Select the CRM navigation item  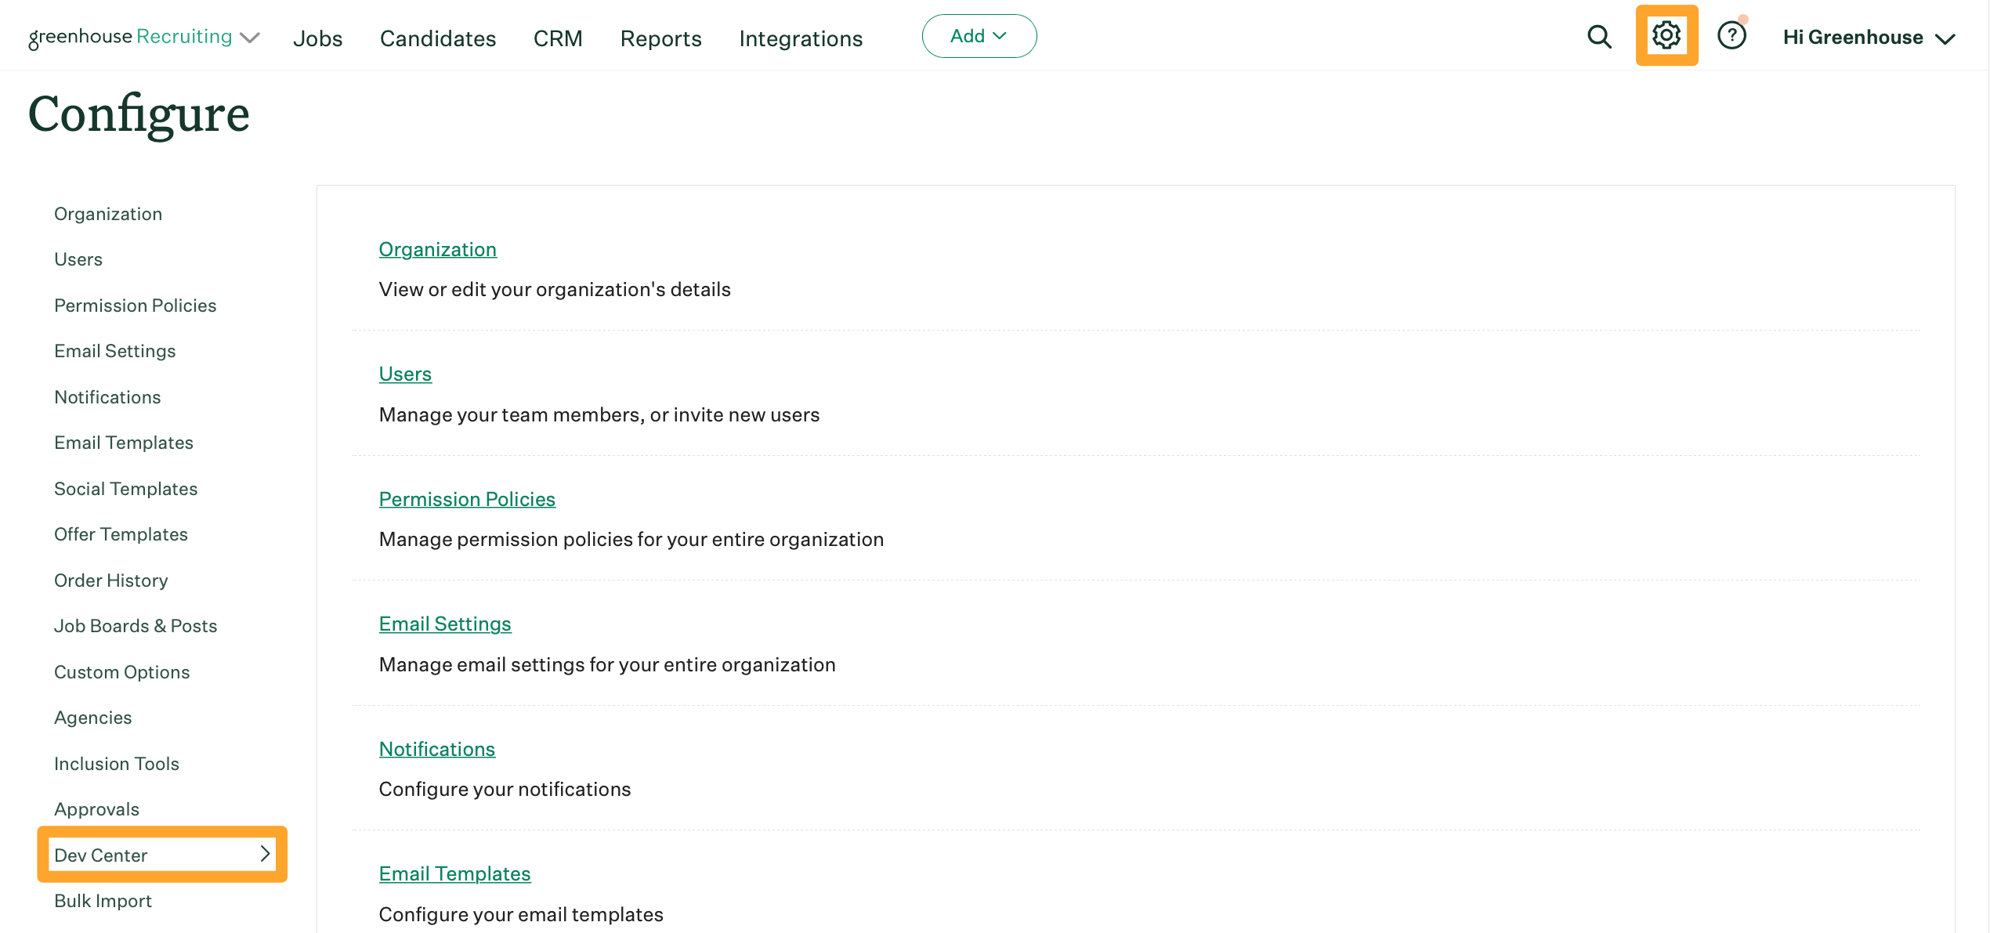coord(559,35)
